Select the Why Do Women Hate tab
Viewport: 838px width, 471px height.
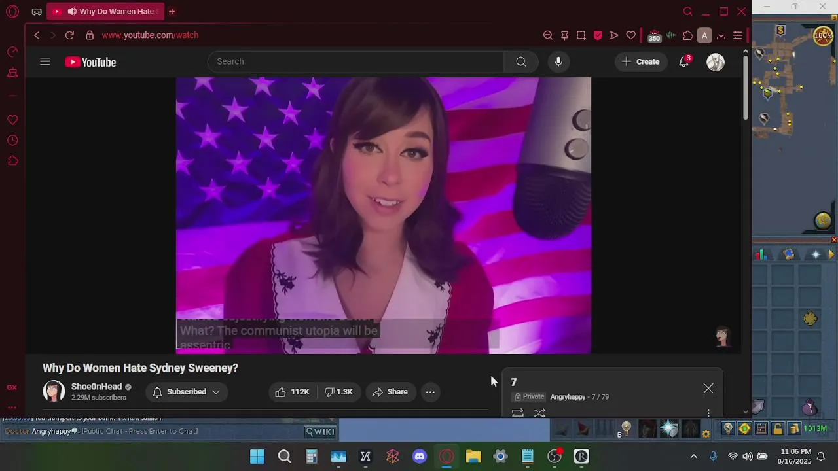105,12
